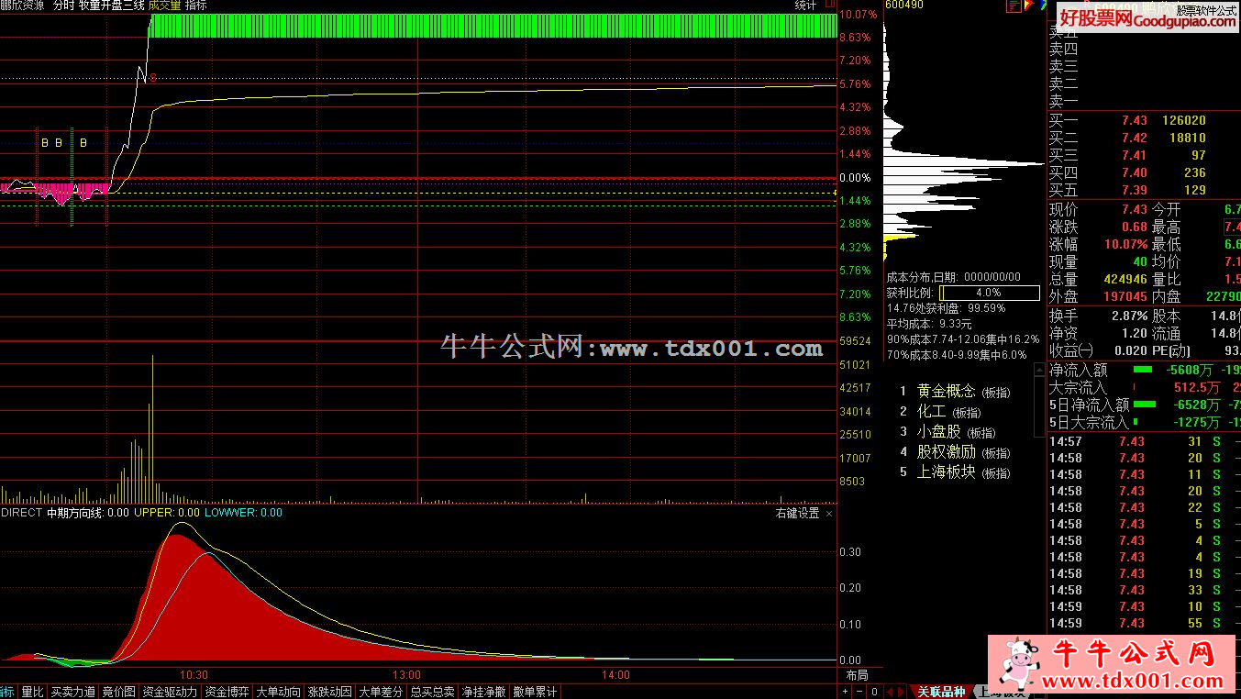This screenshot has height=699, width=1241.
Task: Click the red left arrow at bottom
Action: point(890,692)
